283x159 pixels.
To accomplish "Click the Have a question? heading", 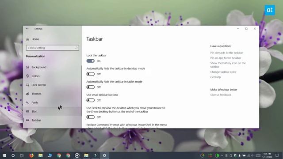I will (221, 46).
